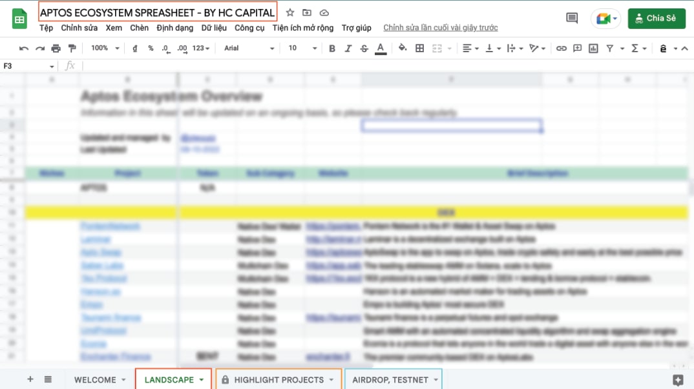The height and width of the screenshot is (389, 694).
Task: Open the Explore panel icon
Action: point(678,380)
